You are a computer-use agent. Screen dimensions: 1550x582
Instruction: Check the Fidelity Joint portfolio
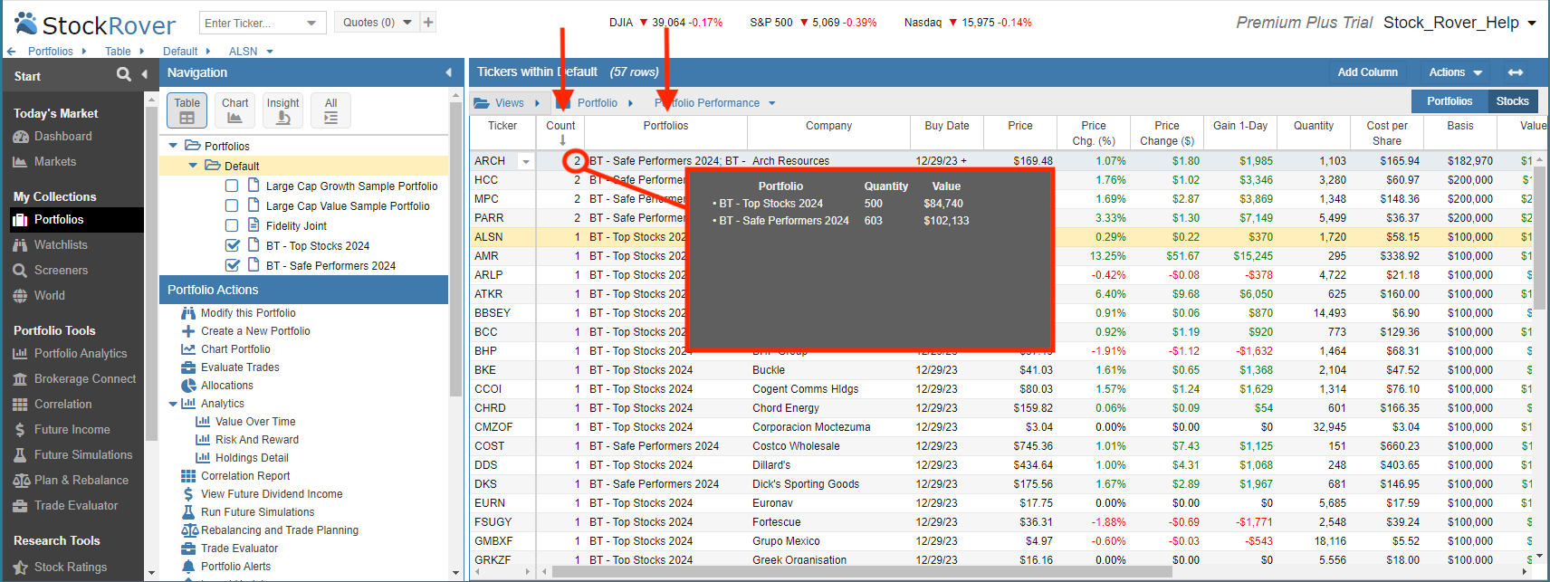(x=232, y=225)
